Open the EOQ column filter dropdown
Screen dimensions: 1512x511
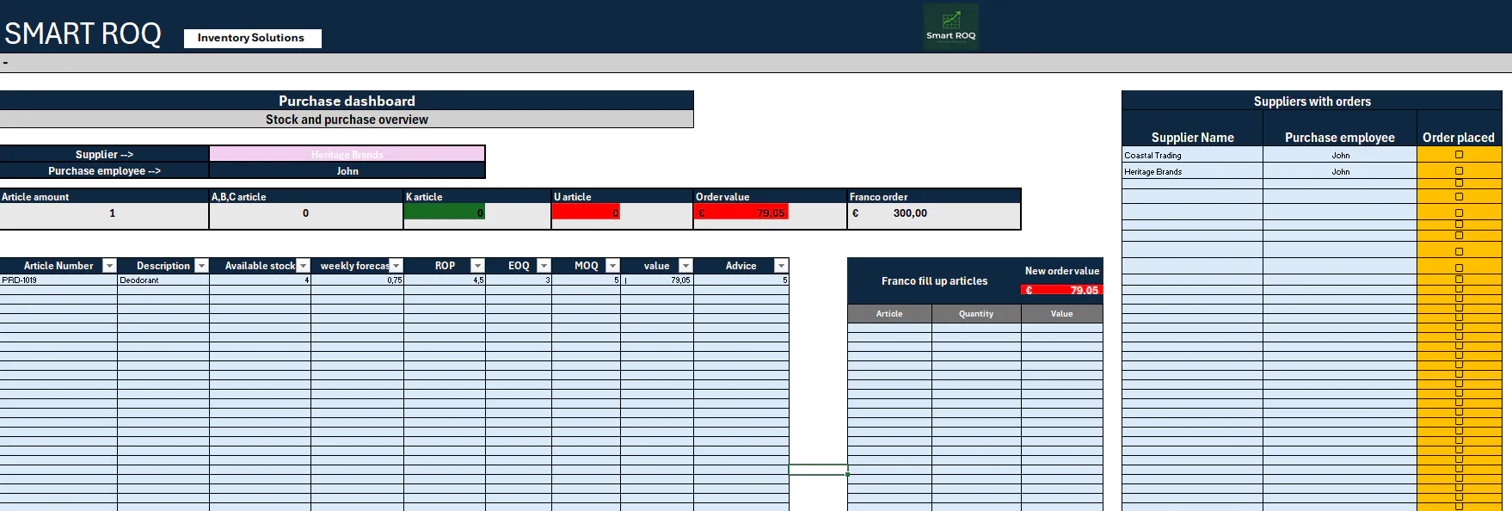click(x=544, y=266)
